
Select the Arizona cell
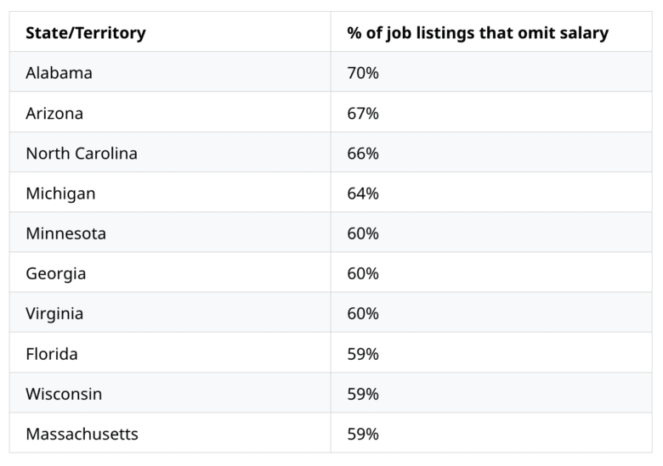tap(54, 113)
